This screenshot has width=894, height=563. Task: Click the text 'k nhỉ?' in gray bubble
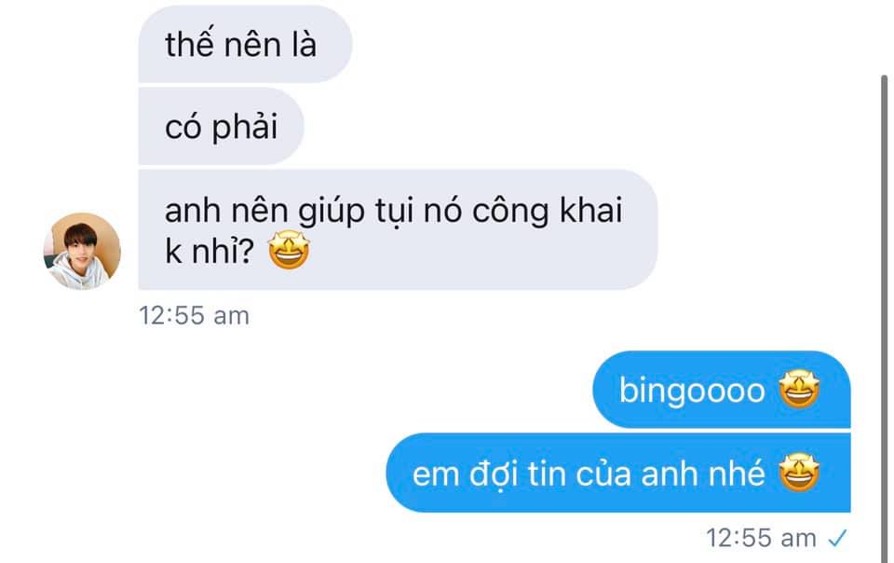(x=209, y=251)
